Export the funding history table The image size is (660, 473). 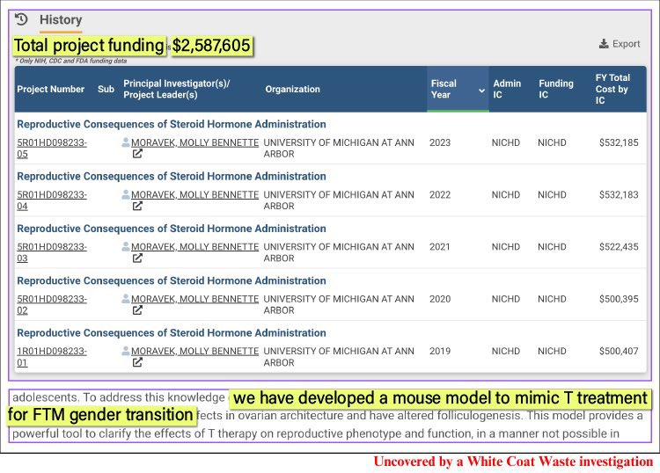tap(620, 44)
